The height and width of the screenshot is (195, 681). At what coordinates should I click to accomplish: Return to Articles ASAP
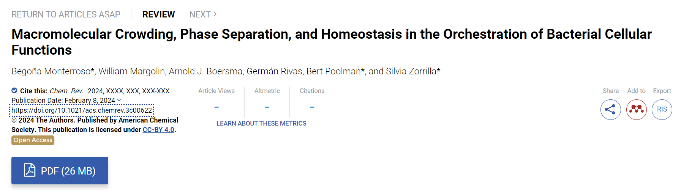point(66,14)
